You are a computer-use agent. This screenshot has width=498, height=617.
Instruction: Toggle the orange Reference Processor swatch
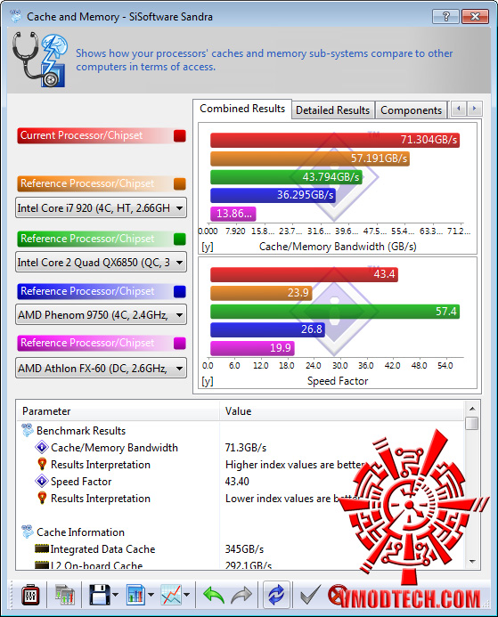click(180, 183)
